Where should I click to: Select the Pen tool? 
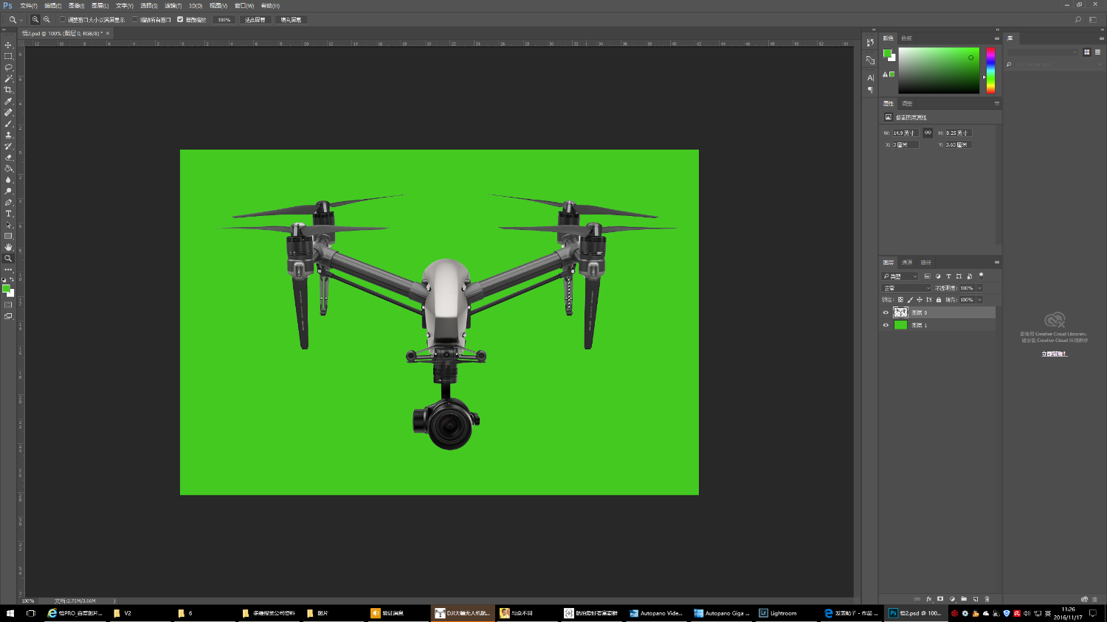[8, 203]
